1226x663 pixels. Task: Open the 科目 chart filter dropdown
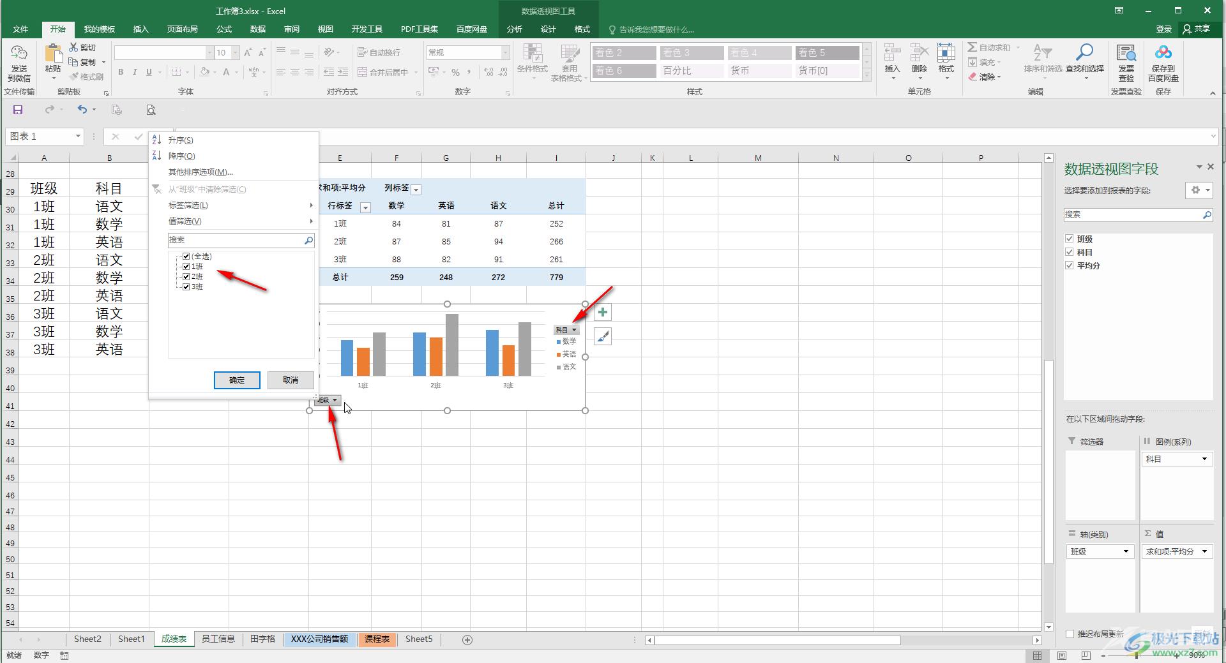click(x=566, y=330)
